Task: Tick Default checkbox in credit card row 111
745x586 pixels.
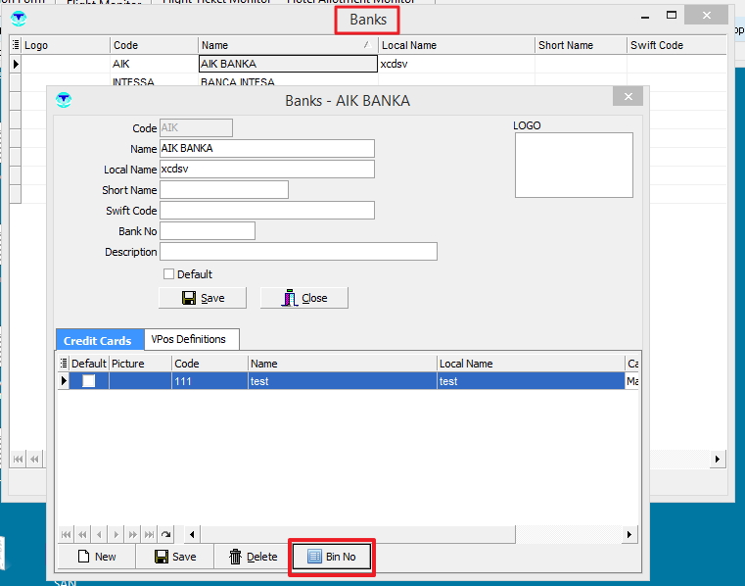Action: [88, 381]
